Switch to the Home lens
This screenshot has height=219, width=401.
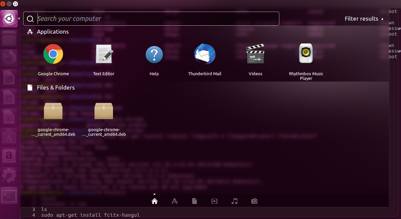[154, 201]
